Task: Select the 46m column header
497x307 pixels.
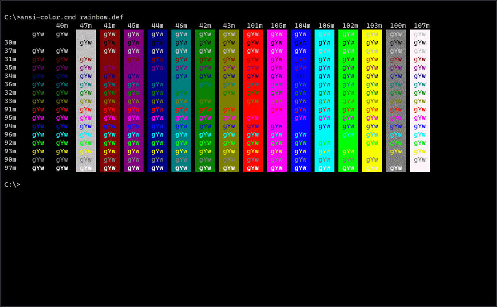Action: 181,26
